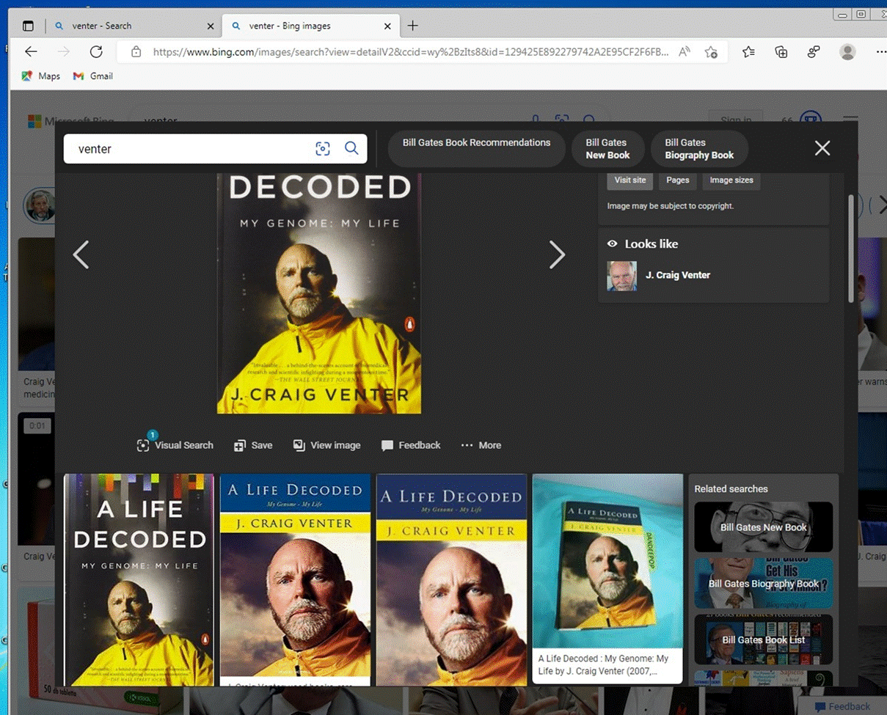Open the Maps bookmark
887x715 pixels.
click(41, 76)
